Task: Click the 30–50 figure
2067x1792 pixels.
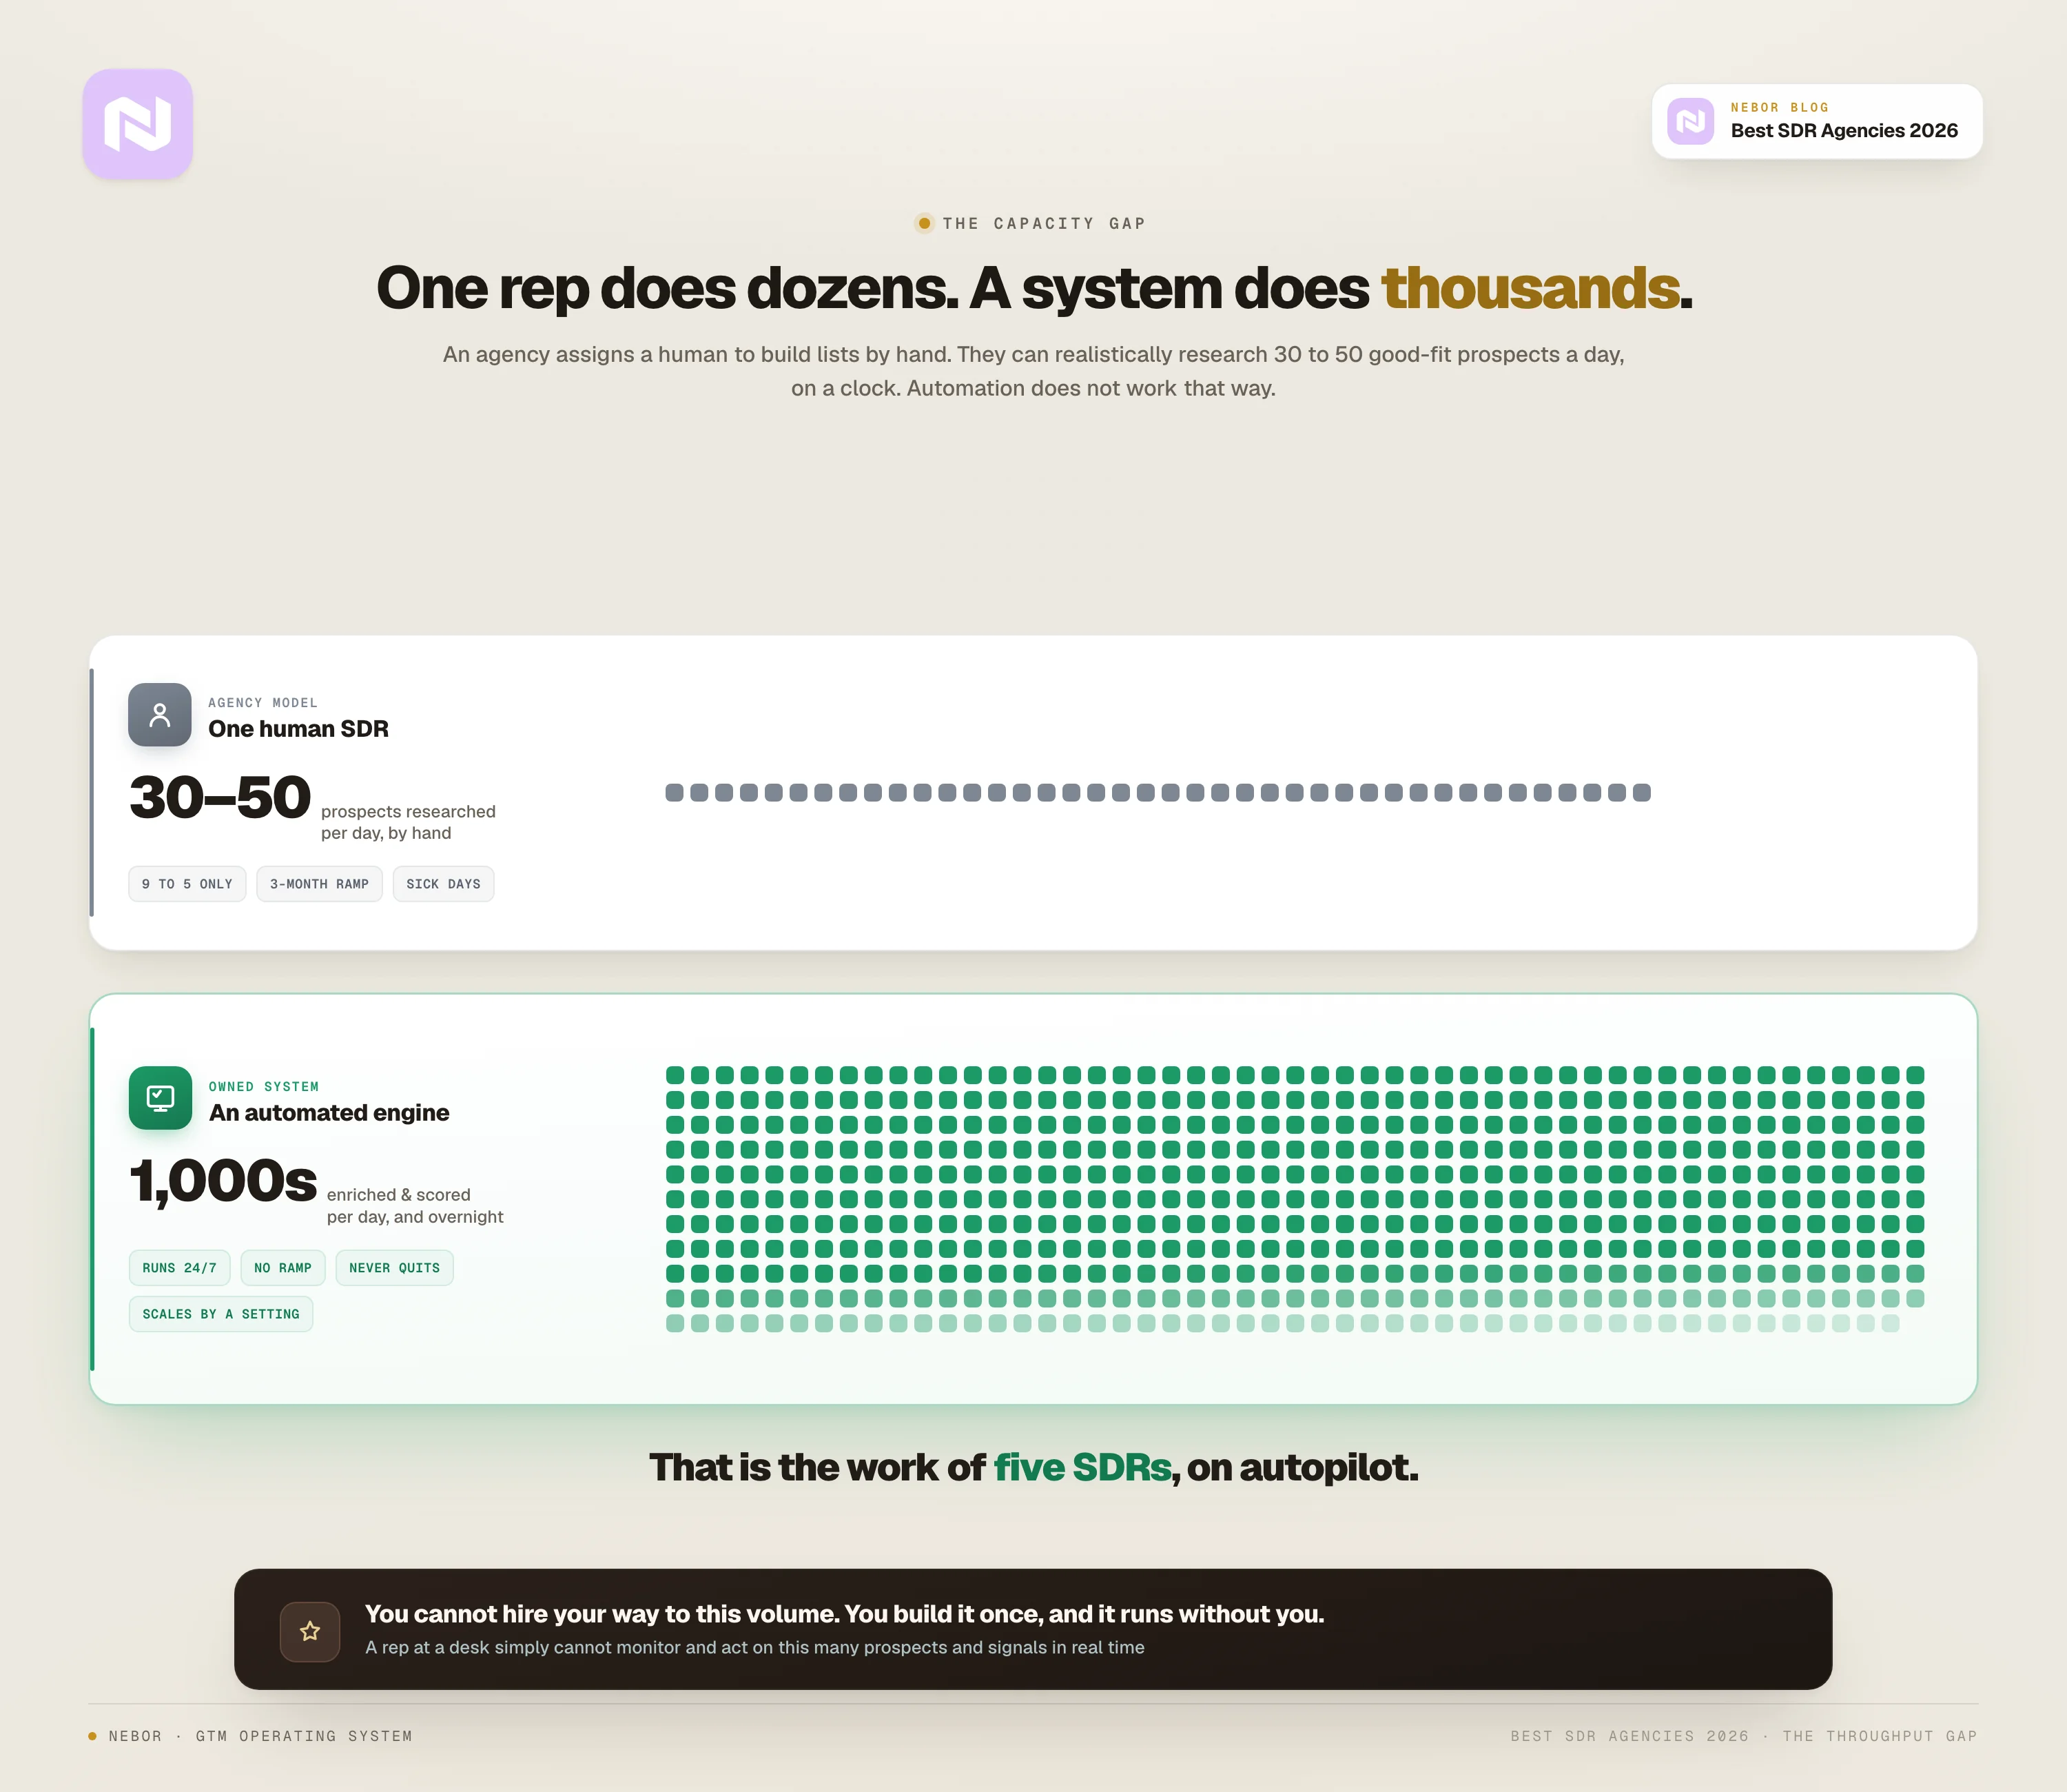Action: pyautogui.click(x=220, y=798)
